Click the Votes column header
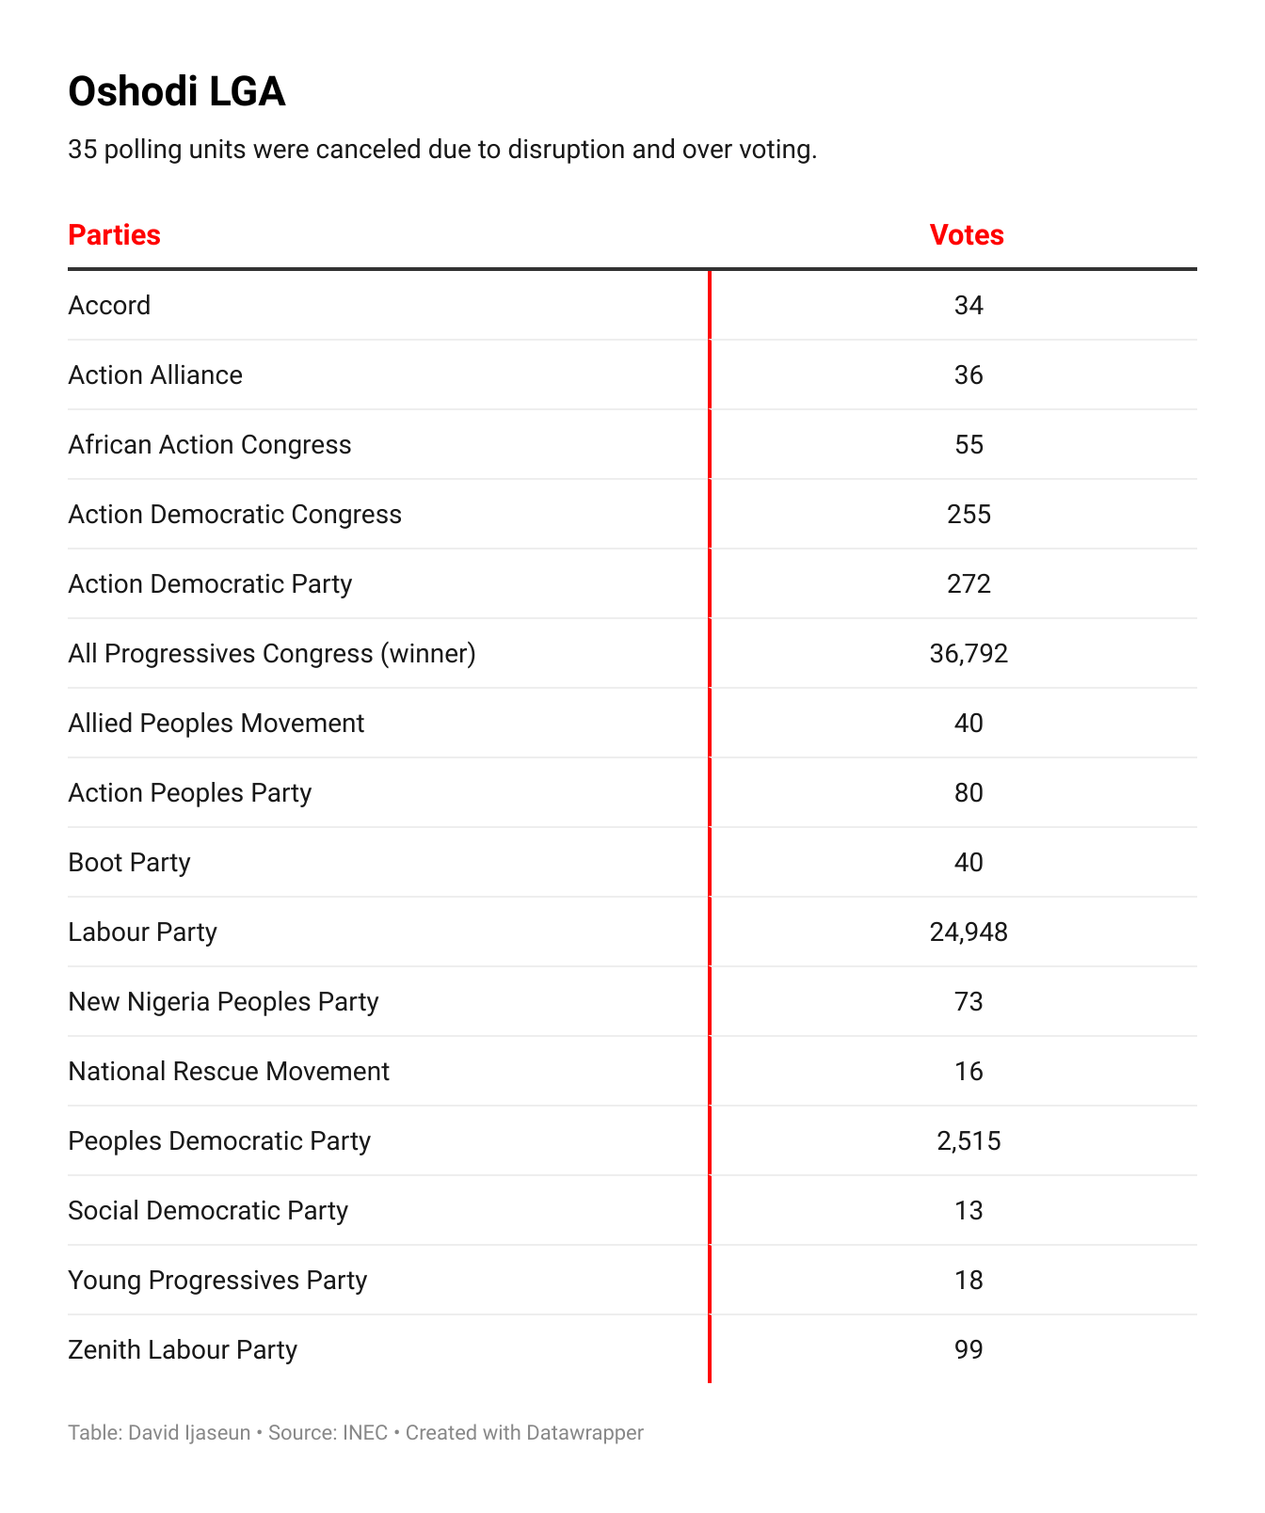Image resolution: width=1265 pixels, height=1513 pixels. tap(967, 234)
